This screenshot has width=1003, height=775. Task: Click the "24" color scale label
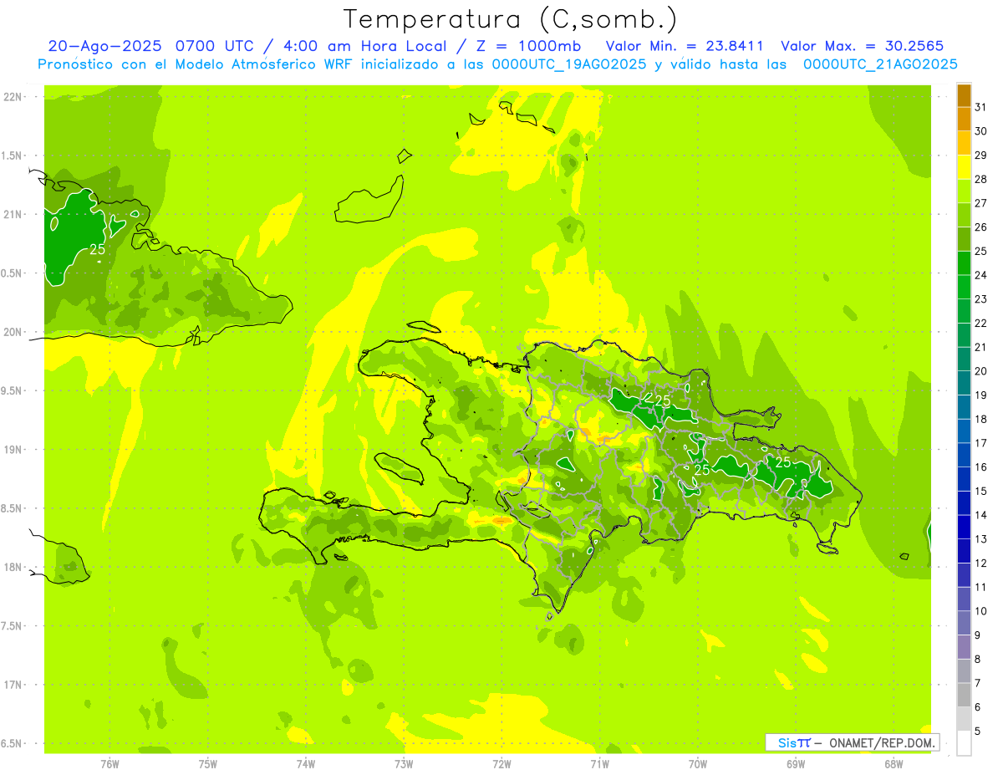[x=981, y=275]
